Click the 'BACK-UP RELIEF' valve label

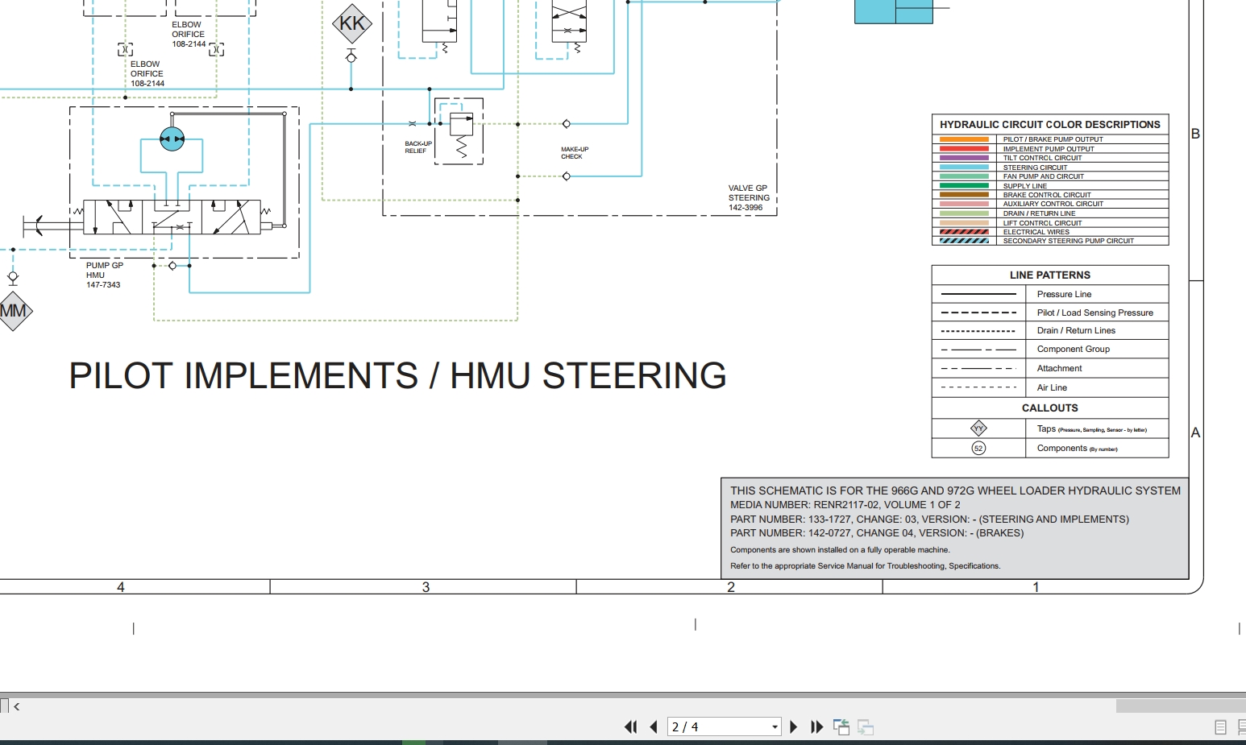418,147
